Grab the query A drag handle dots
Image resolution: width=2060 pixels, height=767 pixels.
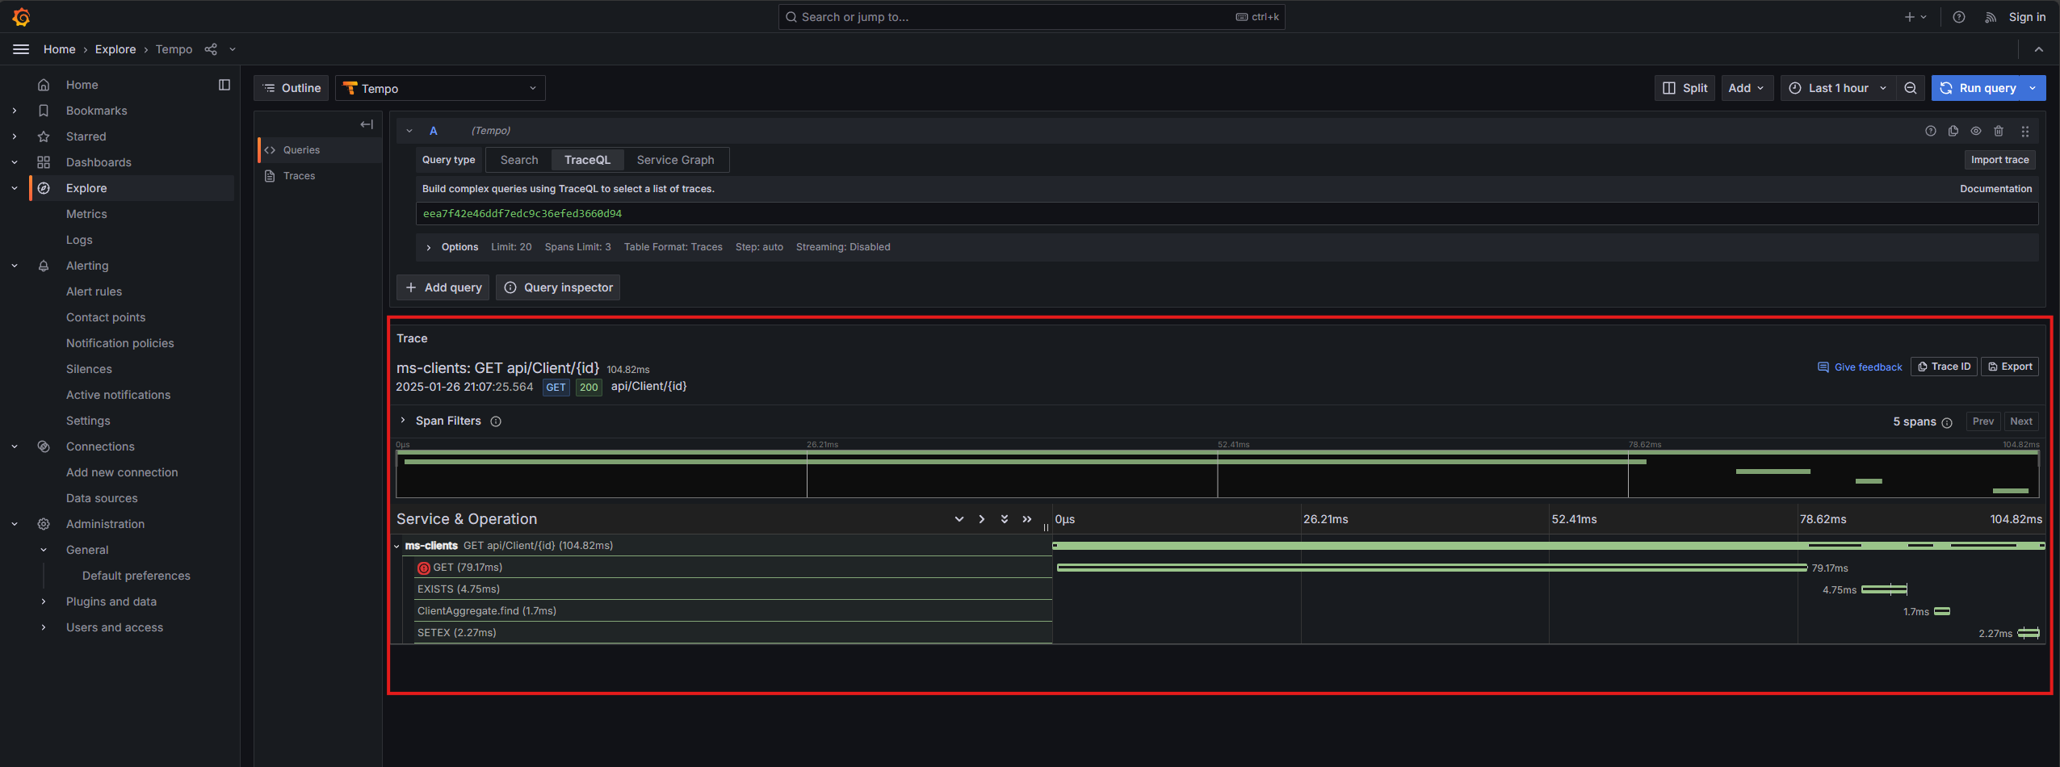(2025, 131)
